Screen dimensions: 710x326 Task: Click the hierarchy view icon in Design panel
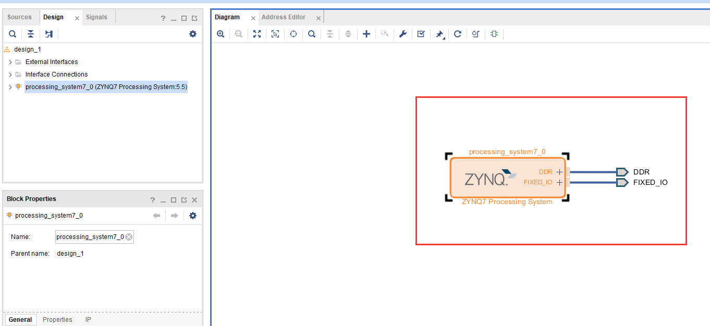point(49,34)
